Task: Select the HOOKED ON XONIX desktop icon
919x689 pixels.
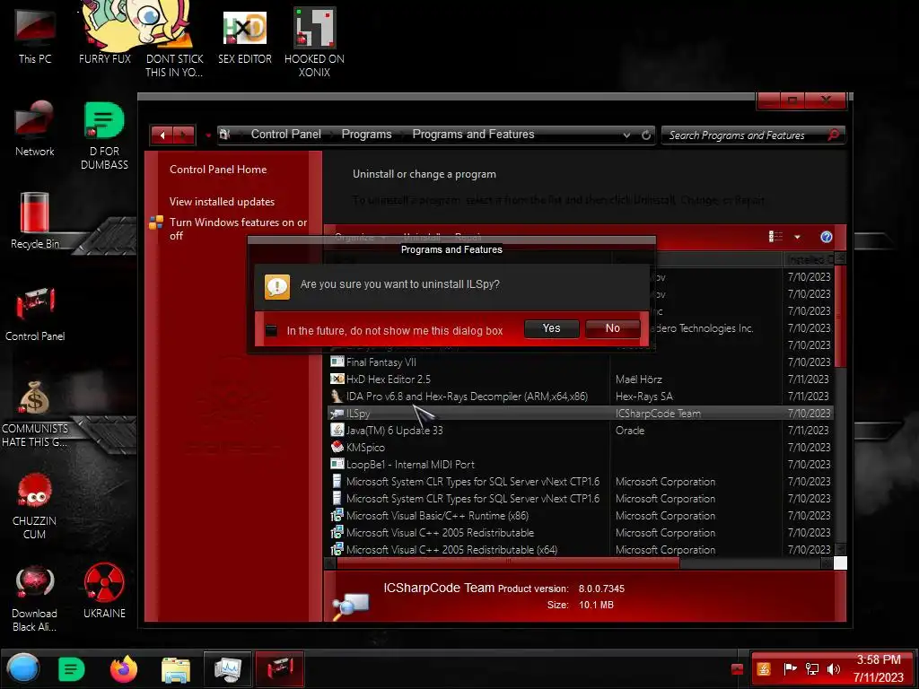Action: pos(314,42)
